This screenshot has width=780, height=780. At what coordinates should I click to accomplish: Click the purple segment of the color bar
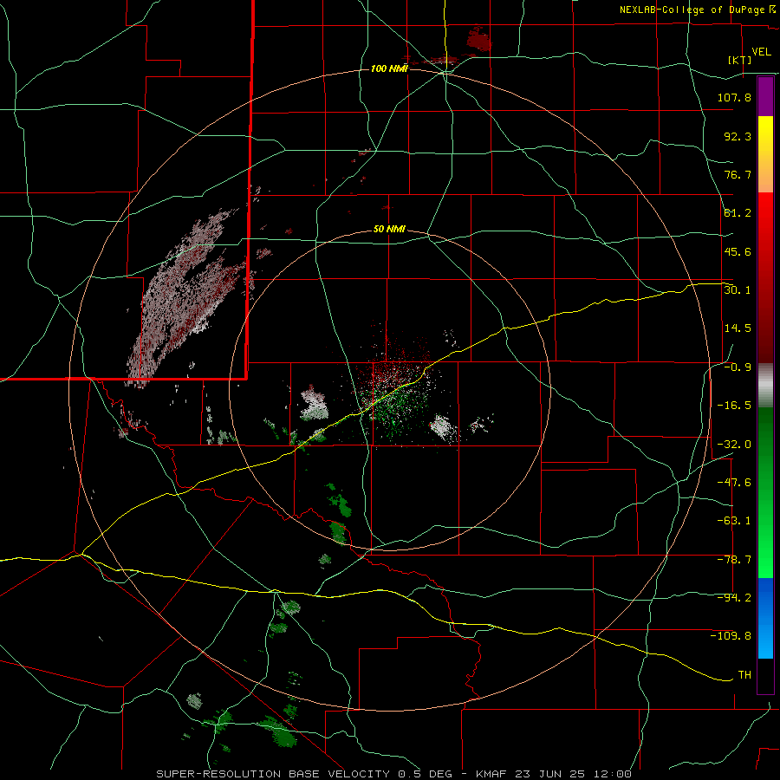click(x=765, y=97)
